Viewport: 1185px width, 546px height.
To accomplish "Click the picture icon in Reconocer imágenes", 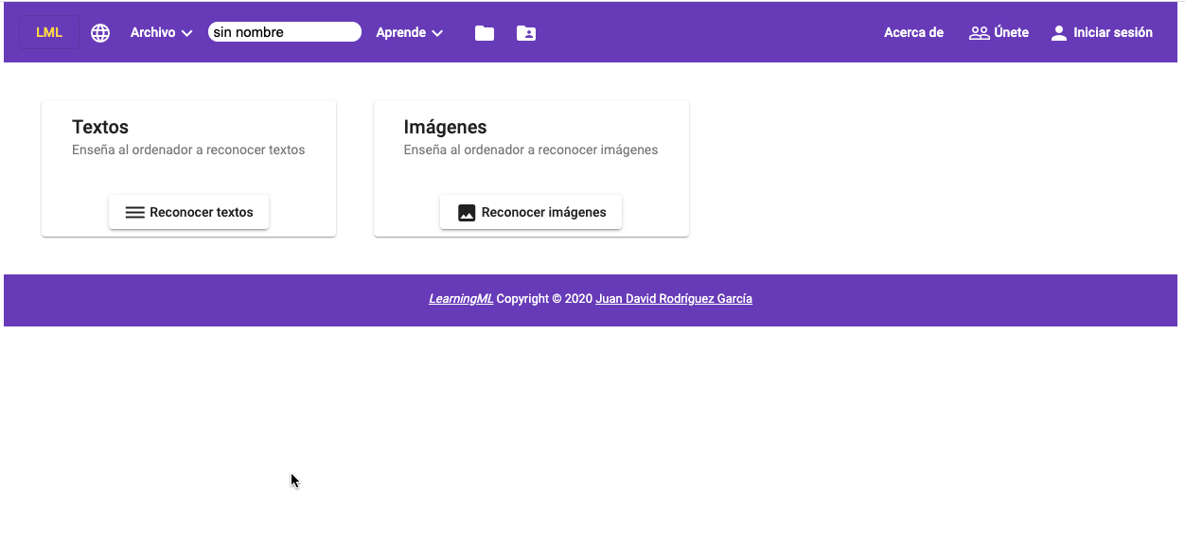I will point(467,213).
